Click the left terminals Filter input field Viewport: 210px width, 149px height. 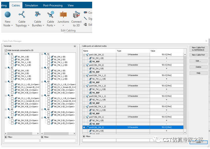click(22, 141)
